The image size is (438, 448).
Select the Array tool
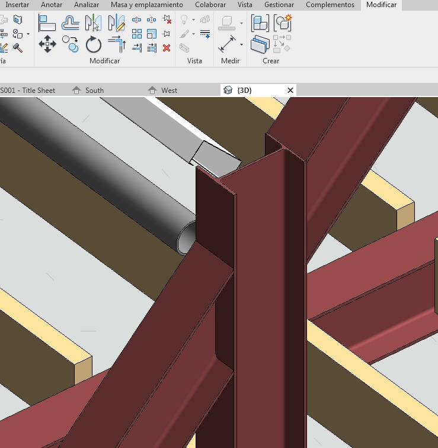137,34
